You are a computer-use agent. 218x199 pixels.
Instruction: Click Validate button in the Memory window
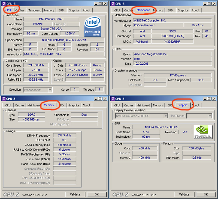coord(75,194)
